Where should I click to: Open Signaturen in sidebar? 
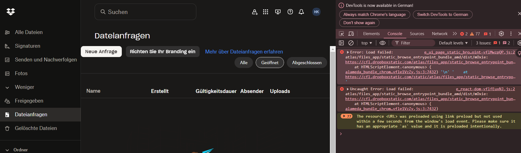[40, 46]
